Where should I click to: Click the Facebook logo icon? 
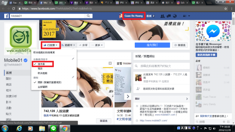[6, 16]
